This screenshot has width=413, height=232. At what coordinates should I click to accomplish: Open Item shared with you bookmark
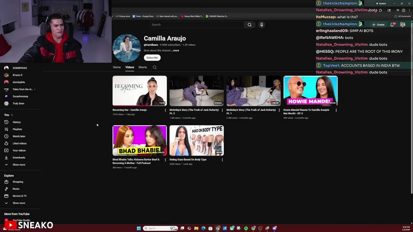167,16
